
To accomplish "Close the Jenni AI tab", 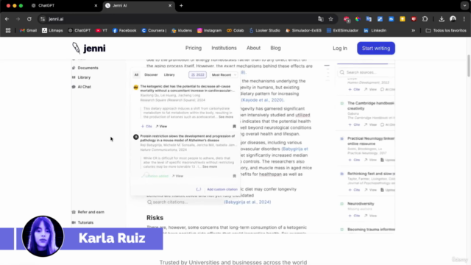I will (x=170, y=5).
